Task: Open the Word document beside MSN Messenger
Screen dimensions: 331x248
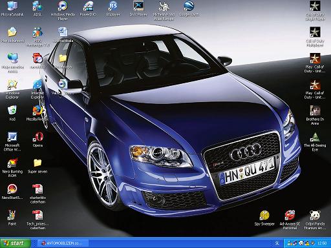Action: [63, 35]
